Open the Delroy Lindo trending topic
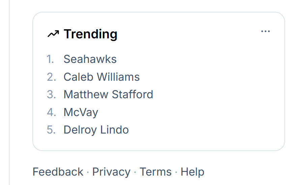This screenshot has height=185, width=308. (x=96, y=130)
